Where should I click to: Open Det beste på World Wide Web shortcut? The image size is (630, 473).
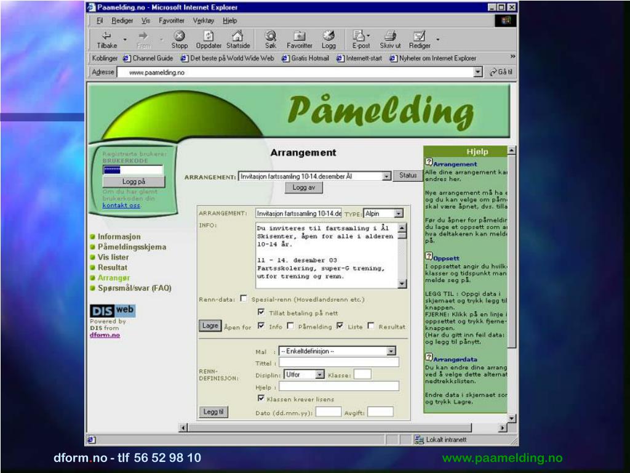pyautogui.click(x=228, y=59)
